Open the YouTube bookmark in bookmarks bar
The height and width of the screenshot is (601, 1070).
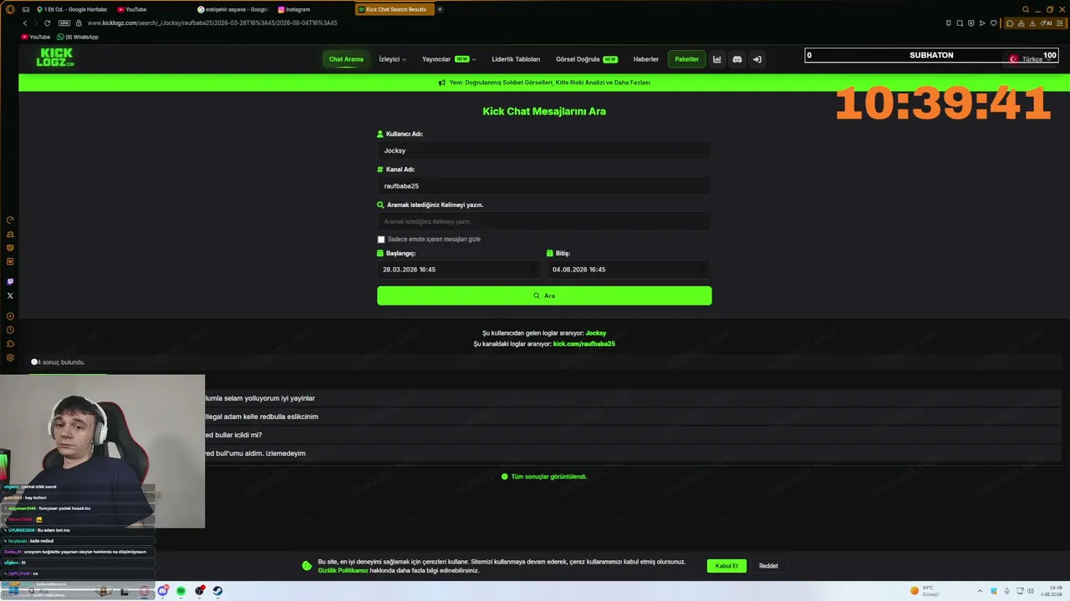[36, 37]
